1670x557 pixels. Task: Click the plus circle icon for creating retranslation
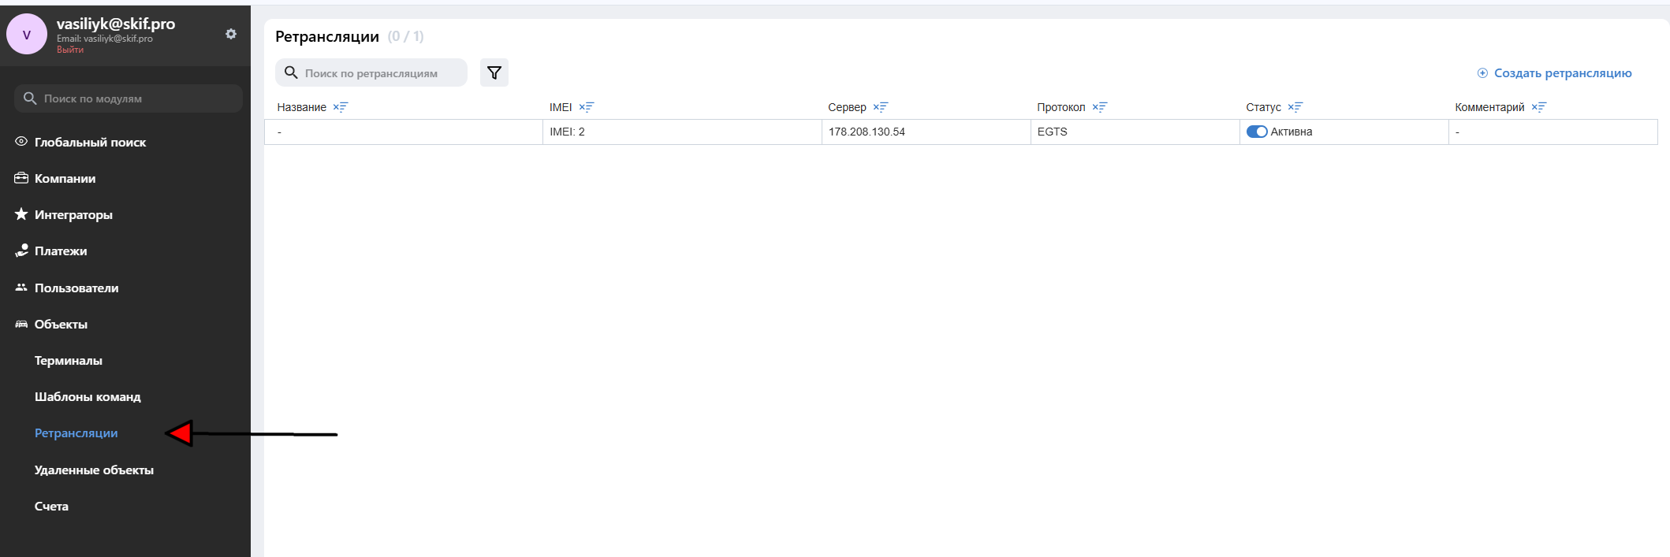1482,73
